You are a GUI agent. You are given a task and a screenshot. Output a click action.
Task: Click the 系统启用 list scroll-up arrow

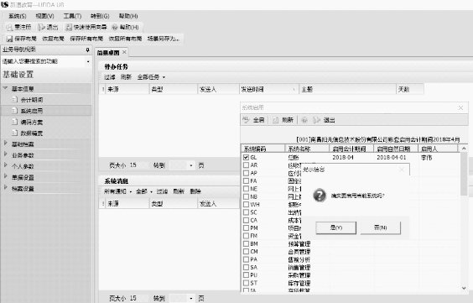[x=464, y=149]
